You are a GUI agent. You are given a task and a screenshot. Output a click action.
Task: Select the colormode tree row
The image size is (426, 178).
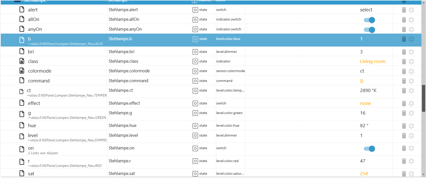tap(40, 71)
